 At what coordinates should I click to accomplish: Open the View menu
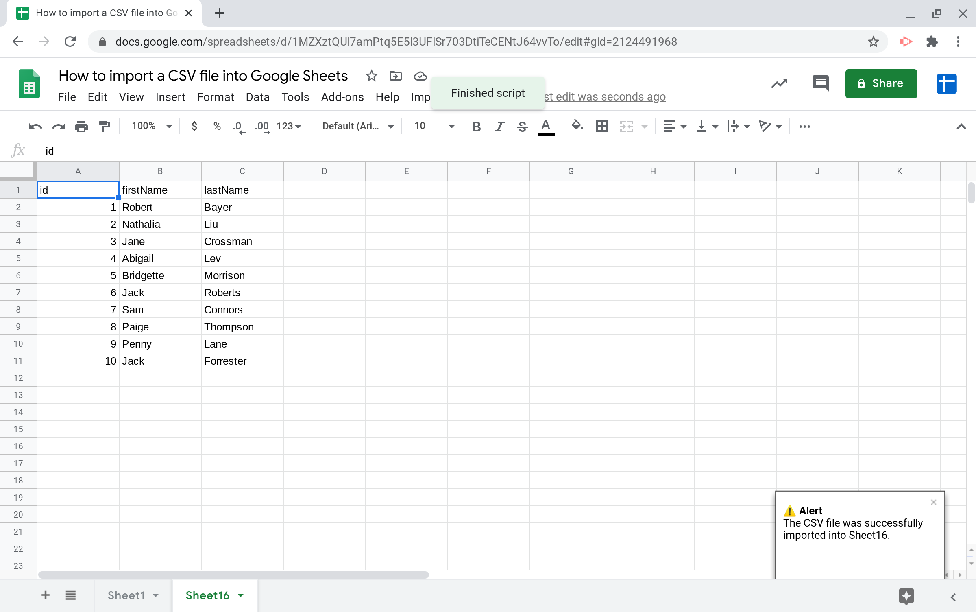click(131, 97)
